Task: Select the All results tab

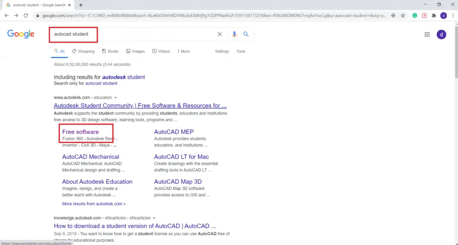Action: (x=59, y=51)
